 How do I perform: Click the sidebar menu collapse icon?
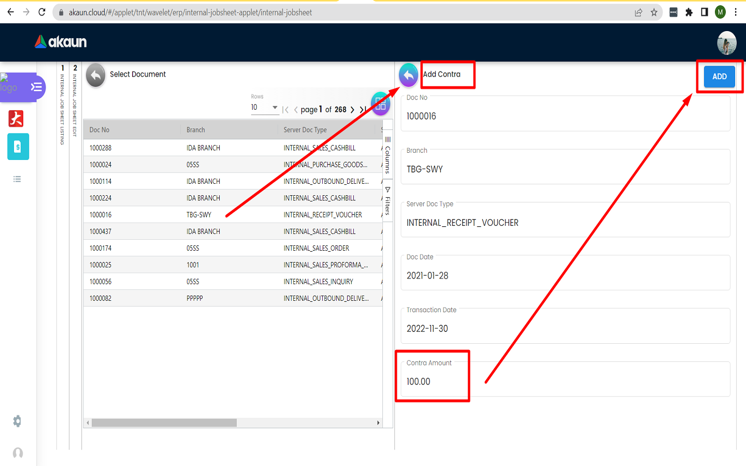coord(36,87)
